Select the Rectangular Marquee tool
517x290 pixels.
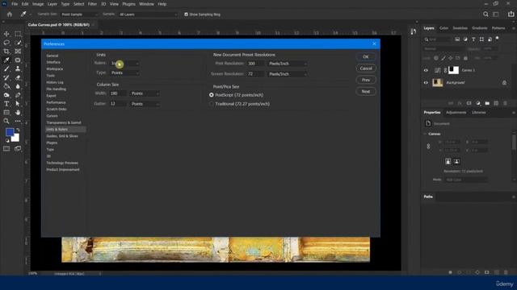tap(18, 34)
